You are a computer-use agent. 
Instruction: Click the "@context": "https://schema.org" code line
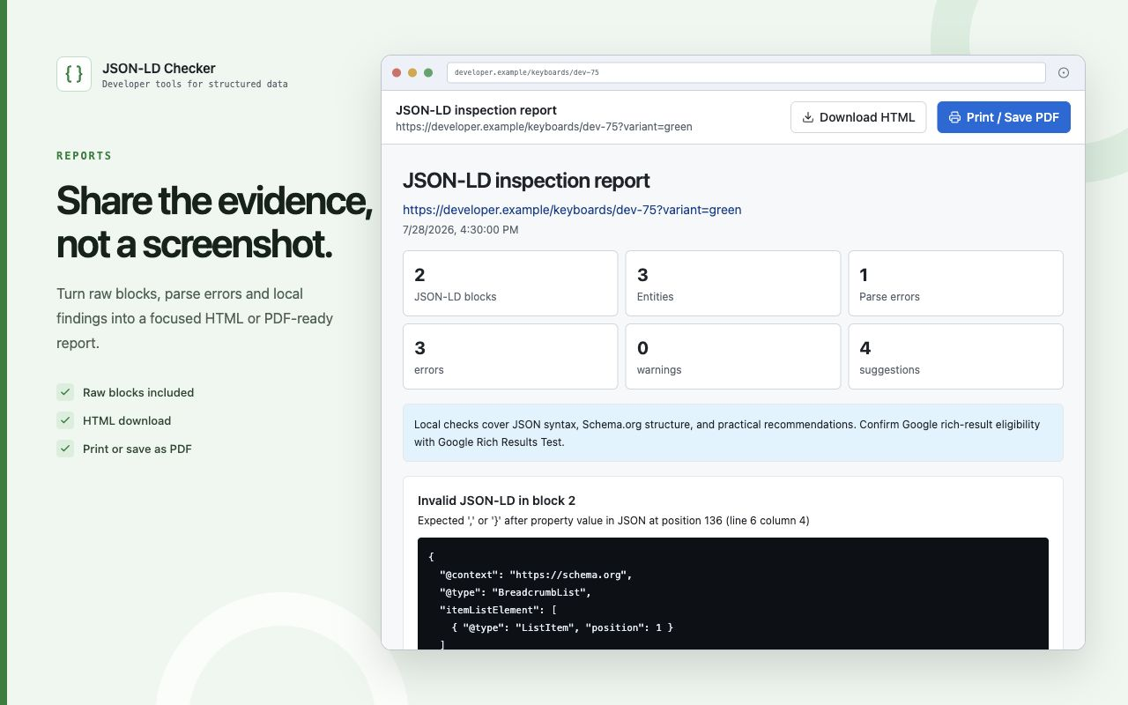click(536, 575)
